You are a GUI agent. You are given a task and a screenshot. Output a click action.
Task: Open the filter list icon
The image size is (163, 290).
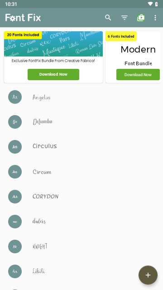[x=125, y=18]
